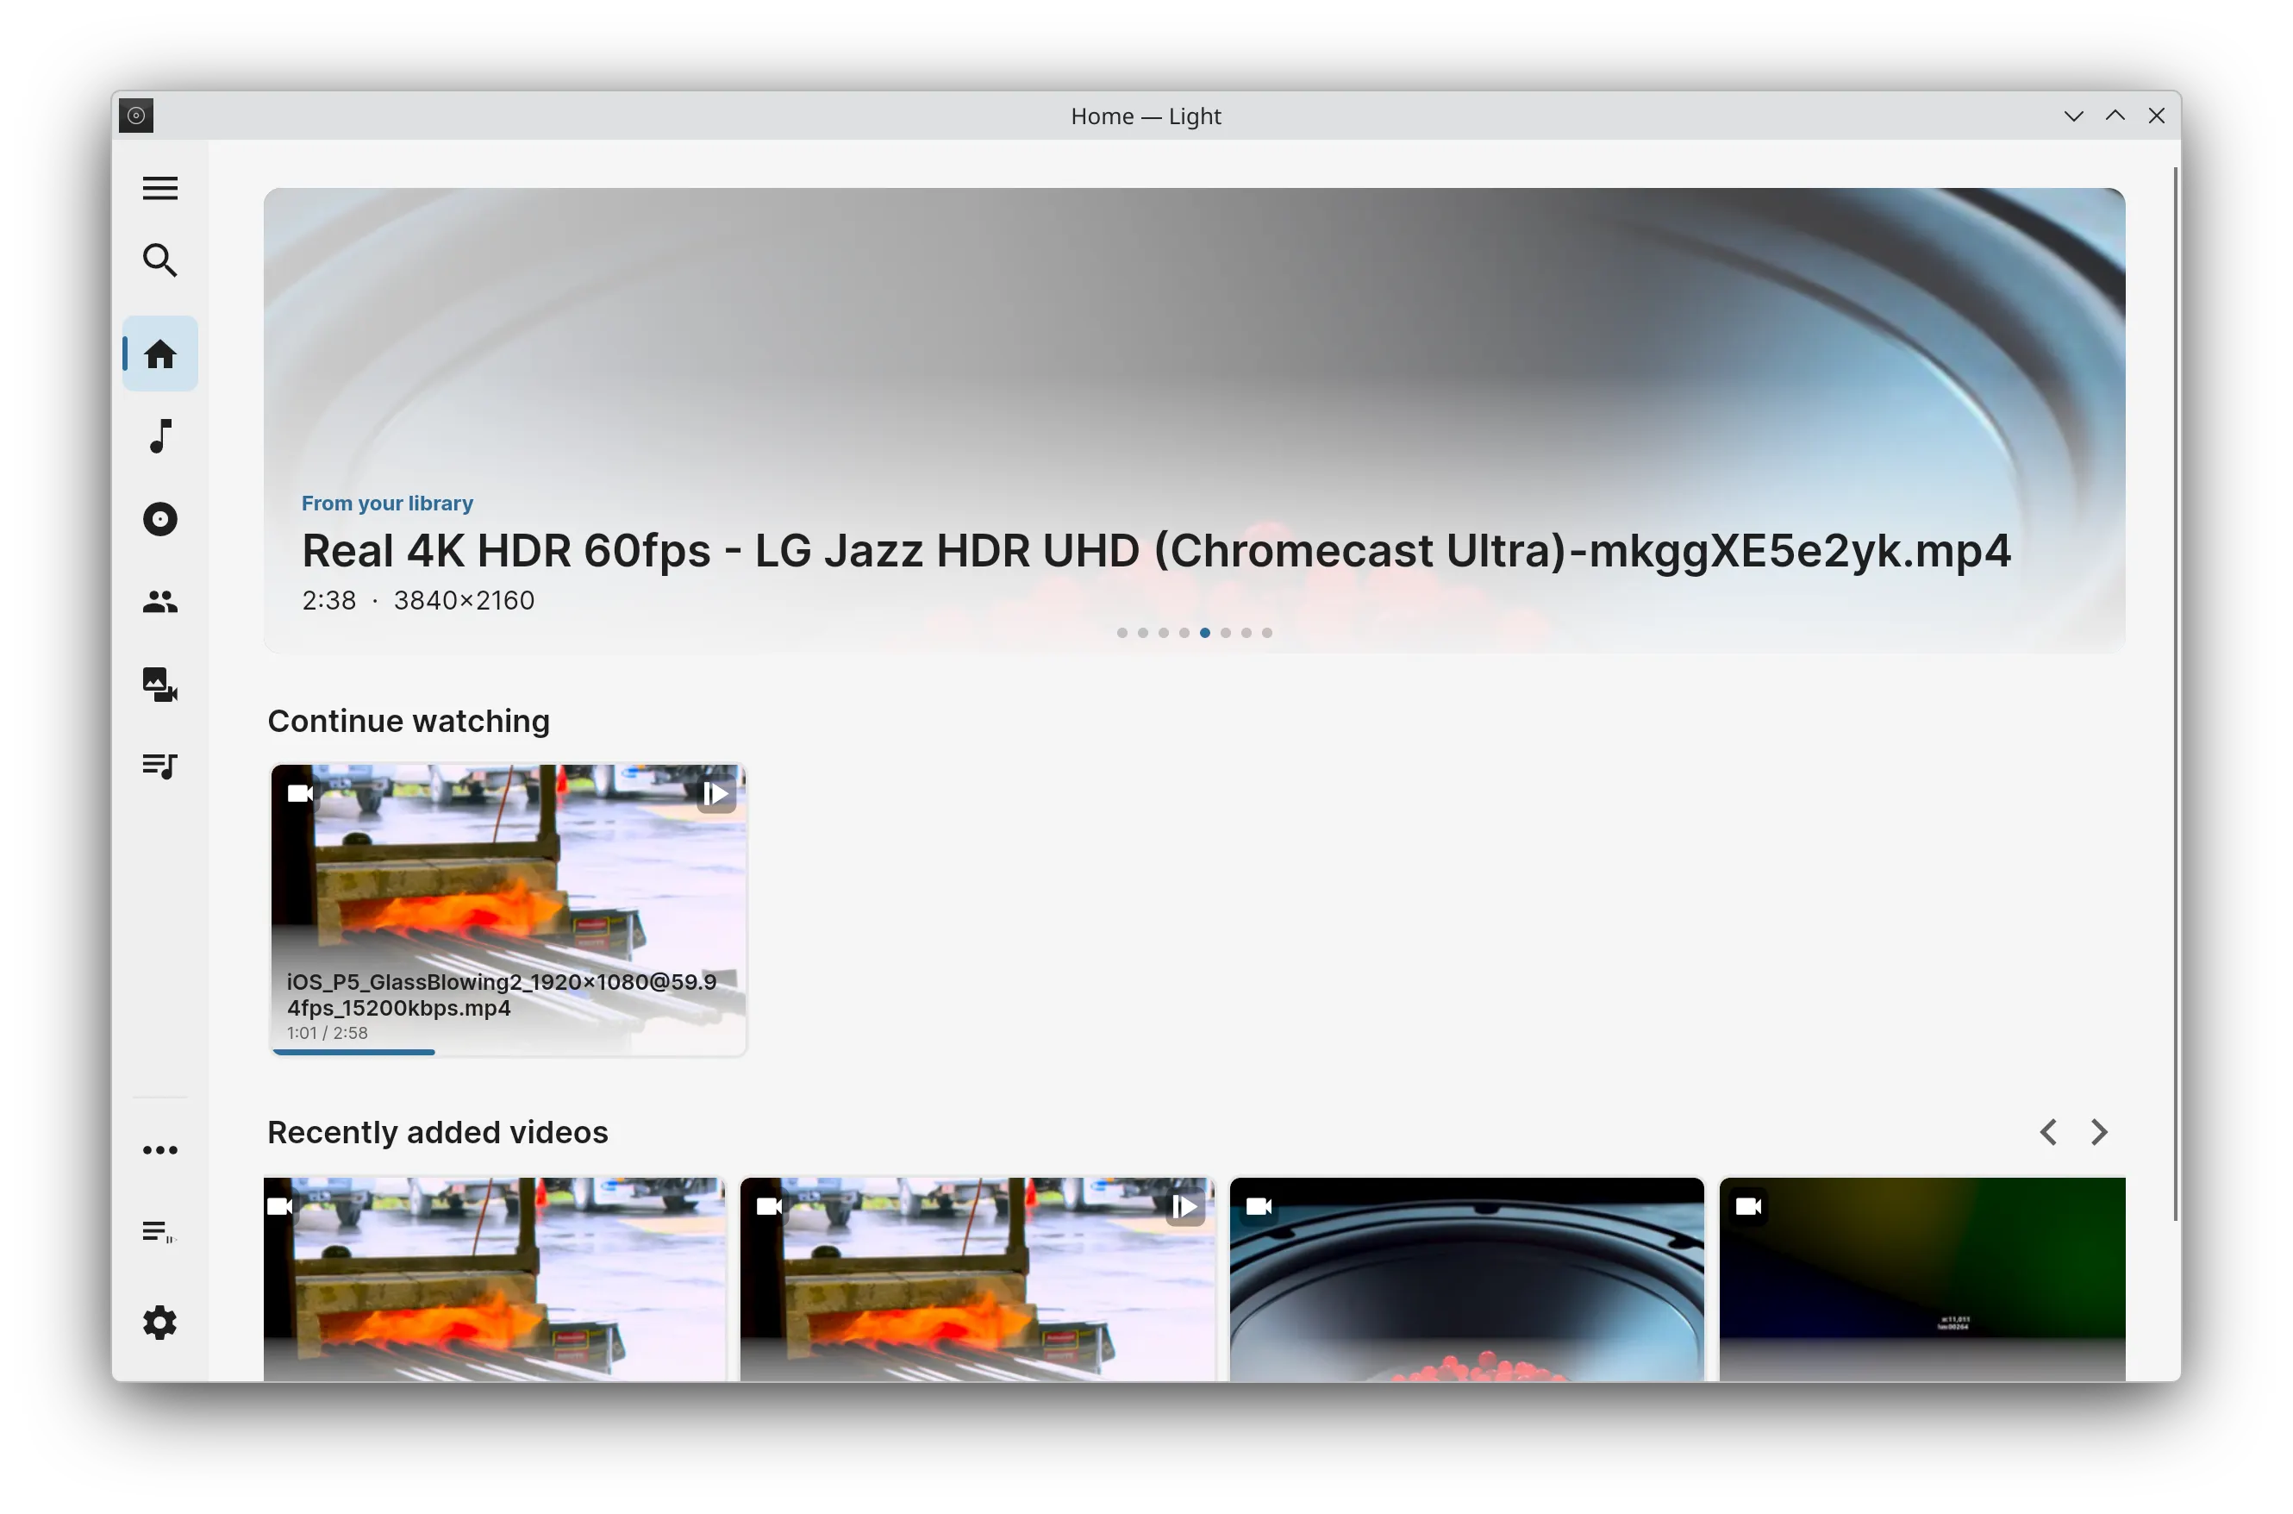Click 'Continue watching' heading
Screen dimensions: 2293x1514
coord(409,722)
